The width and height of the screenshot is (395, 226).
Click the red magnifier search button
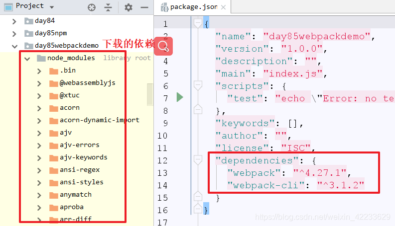click(163, 46)
